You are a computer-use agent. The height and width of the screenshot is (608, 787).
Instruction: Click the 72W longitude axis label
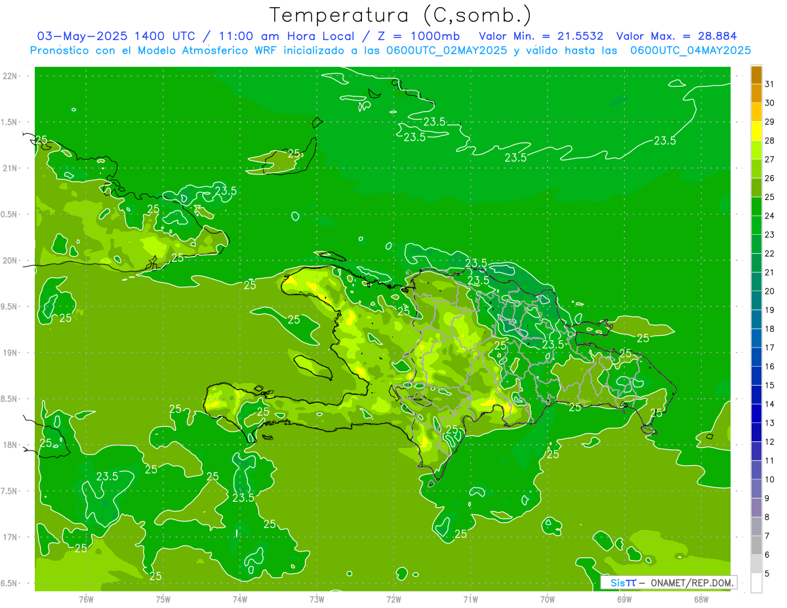pyautogui.click(x=393, y=599)
